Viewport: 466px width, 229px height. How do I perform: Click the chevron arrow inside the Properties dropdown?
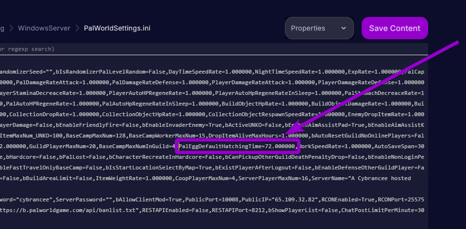click(344, 29)
